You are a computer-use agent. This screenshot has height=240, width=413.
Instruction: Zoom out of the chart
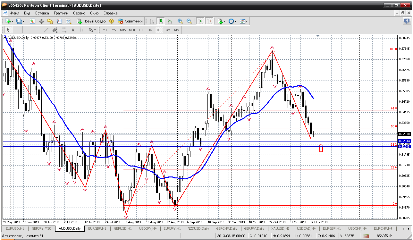(x=189, y=21)
